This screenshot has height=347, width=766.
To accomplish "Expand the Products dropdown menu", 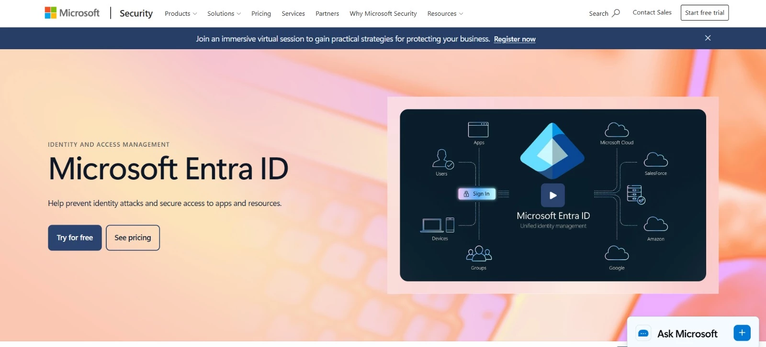I will click(x=181, y=13).
